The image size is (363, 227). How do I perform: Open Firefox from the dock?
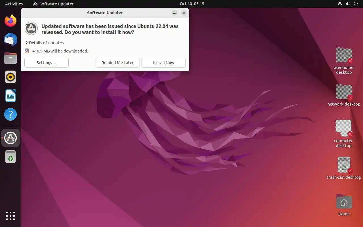pos(10,21)
